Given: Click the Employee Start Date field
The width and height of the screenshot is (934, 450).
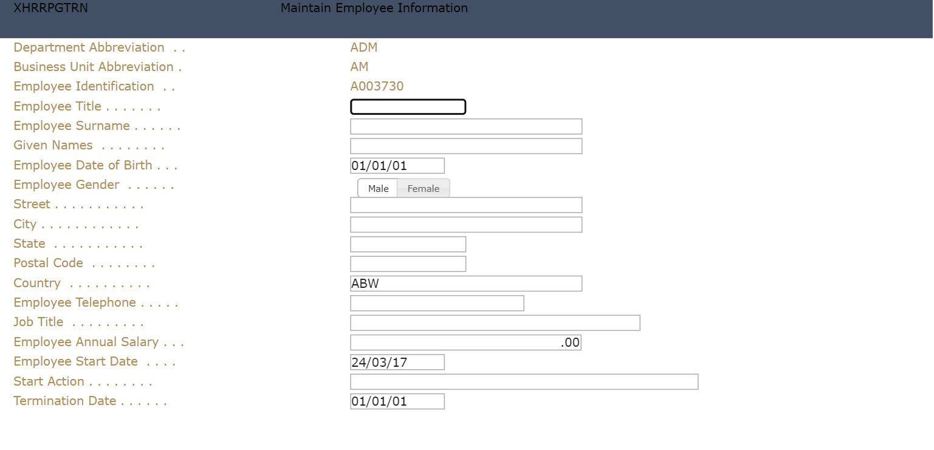Looking at the screenshot, I should 397,363.
